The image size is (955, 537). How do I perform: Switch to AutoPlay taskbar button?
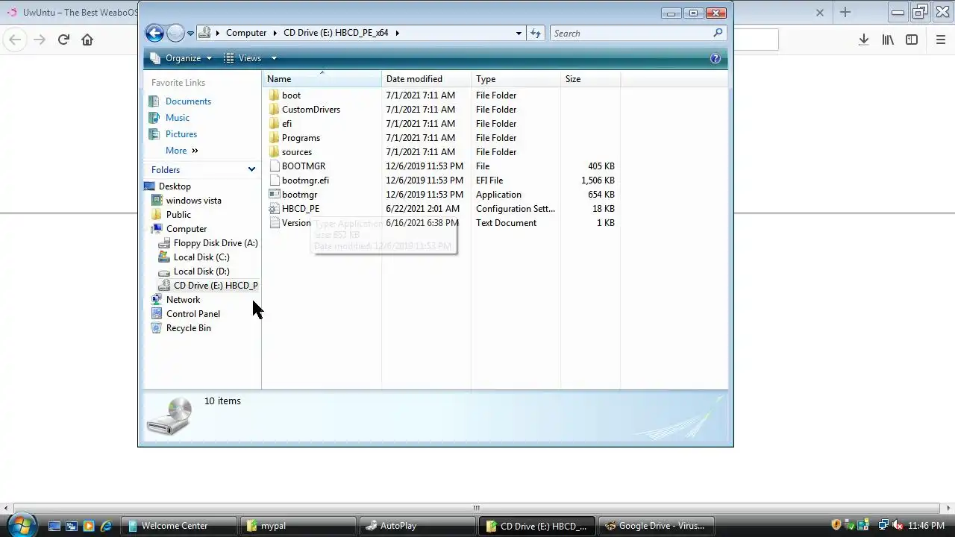416,526
